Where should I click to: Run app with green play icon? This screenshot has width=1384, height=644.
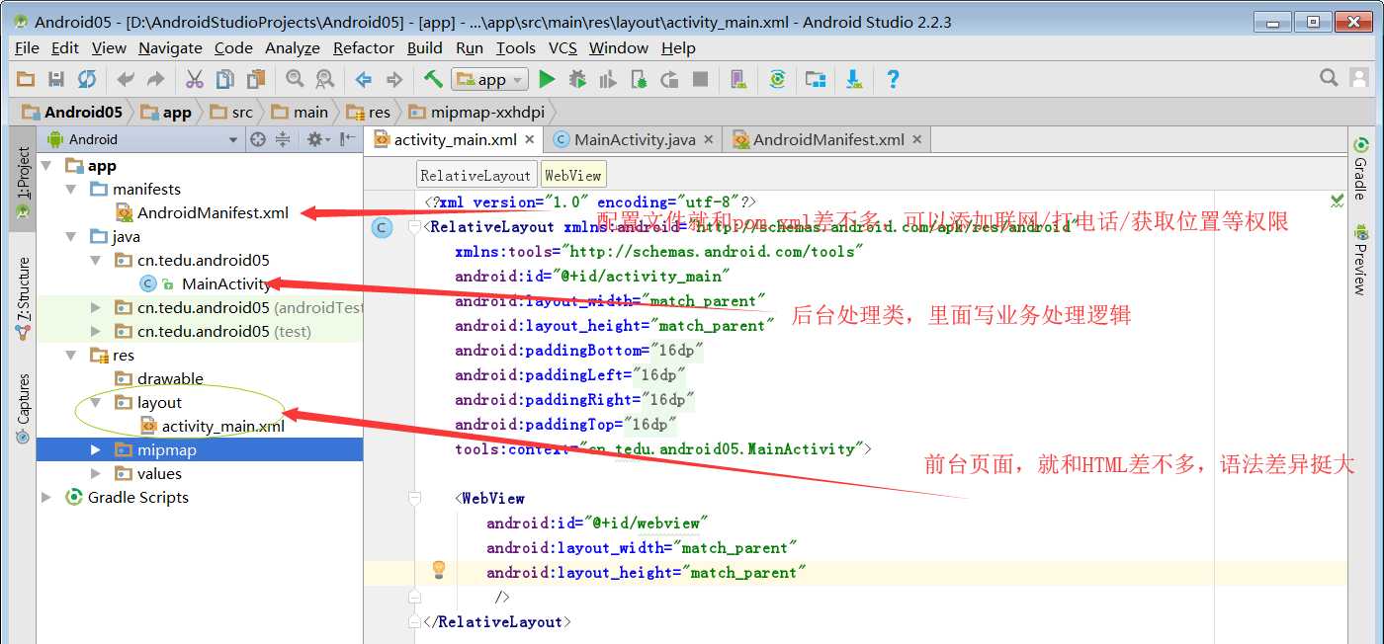pyautogui.click(x=548, y=79)
